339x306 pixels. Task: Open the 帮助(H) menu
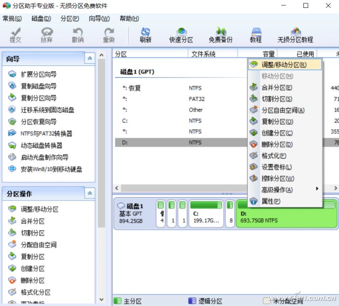(129, 19)
